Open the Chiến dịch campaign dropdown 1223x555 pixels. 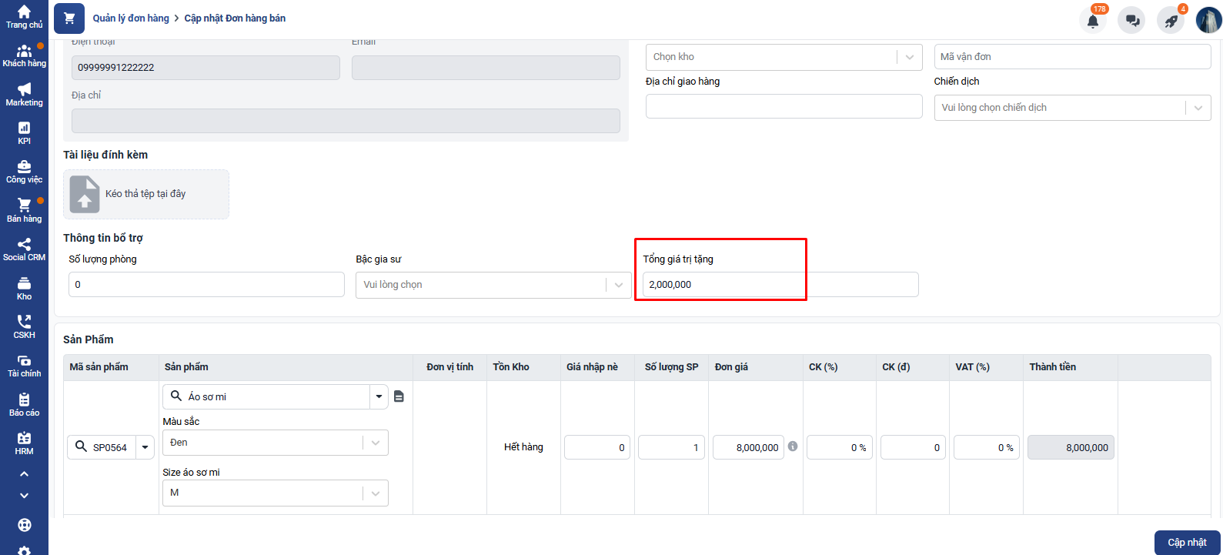1198,108
